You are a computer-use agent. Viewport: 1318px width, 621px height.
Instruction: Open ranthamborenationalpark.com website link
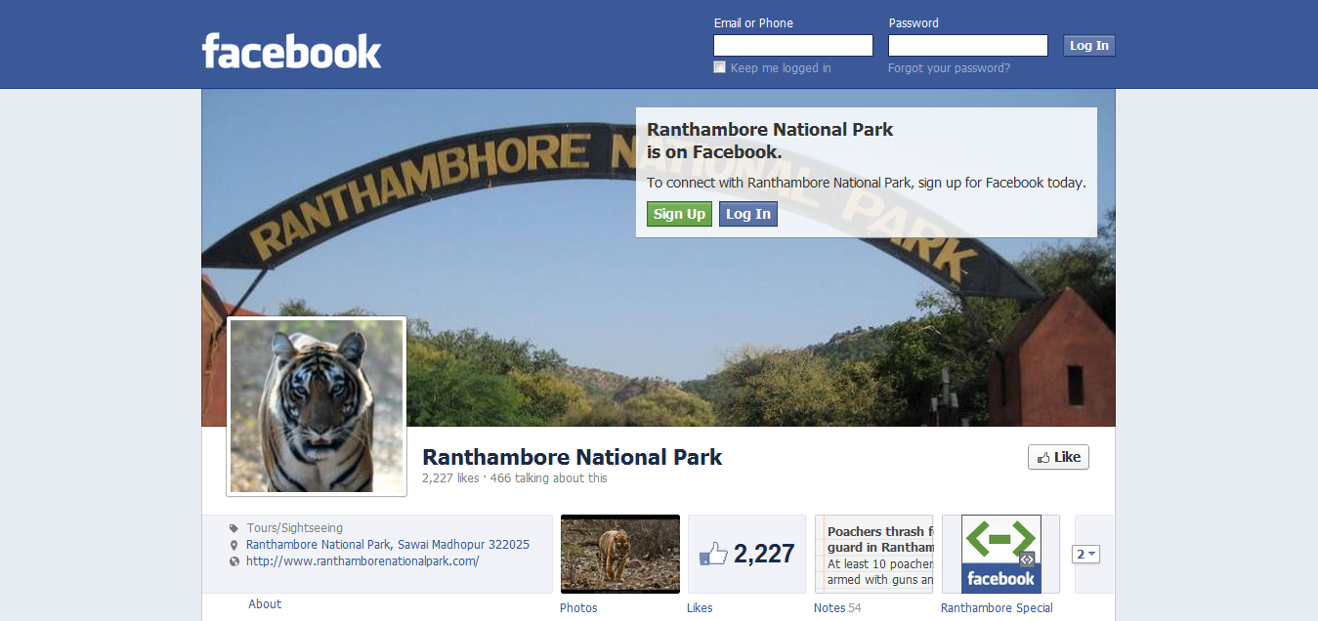362,561
